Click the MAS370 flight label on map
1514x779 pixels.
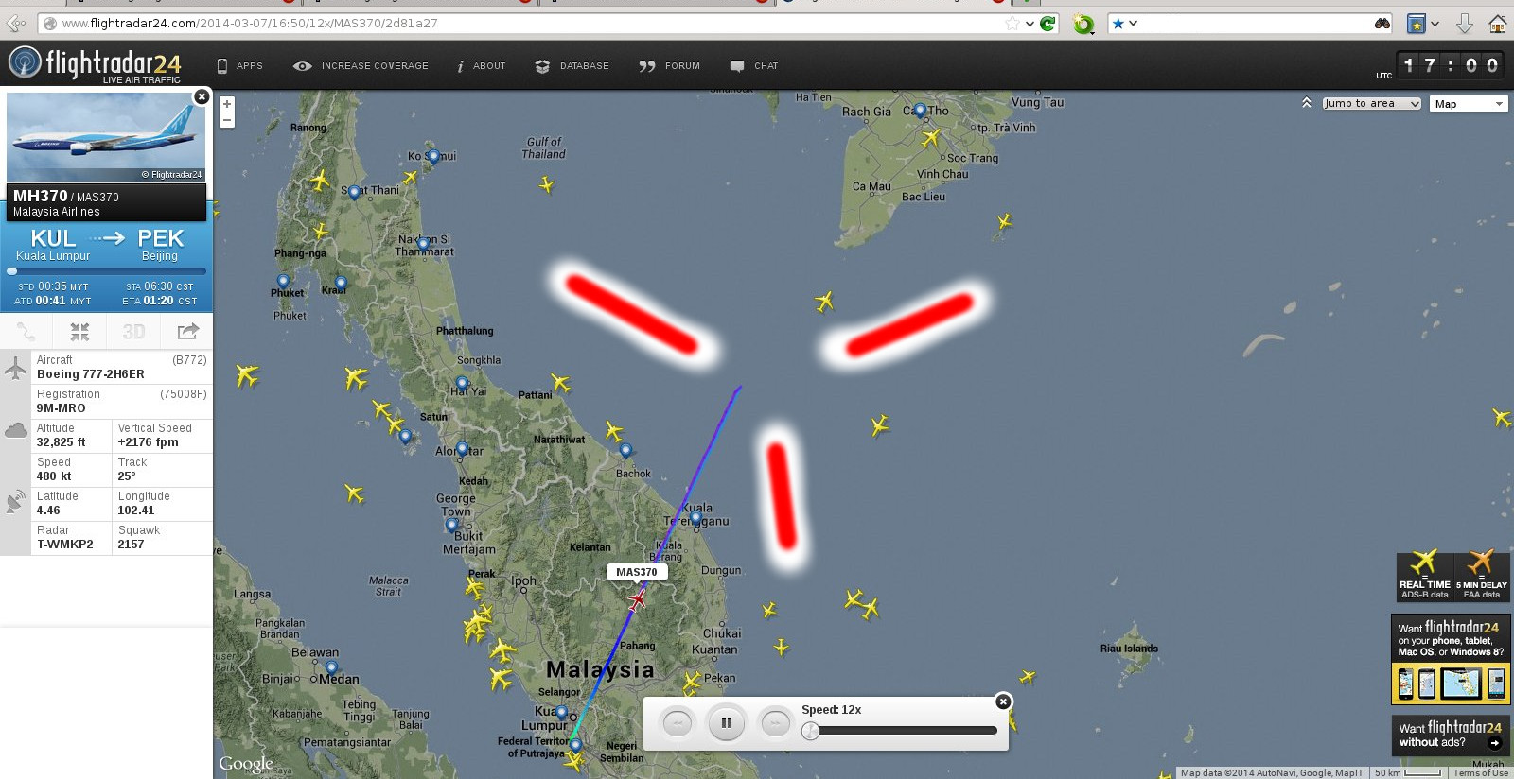pos(637,572)
